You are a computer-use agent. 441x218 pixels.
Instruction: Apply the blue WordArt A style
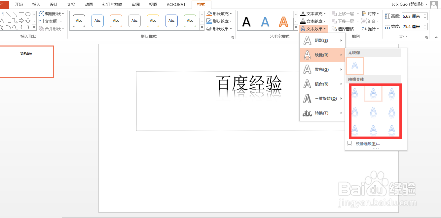[x=265, y=22]
